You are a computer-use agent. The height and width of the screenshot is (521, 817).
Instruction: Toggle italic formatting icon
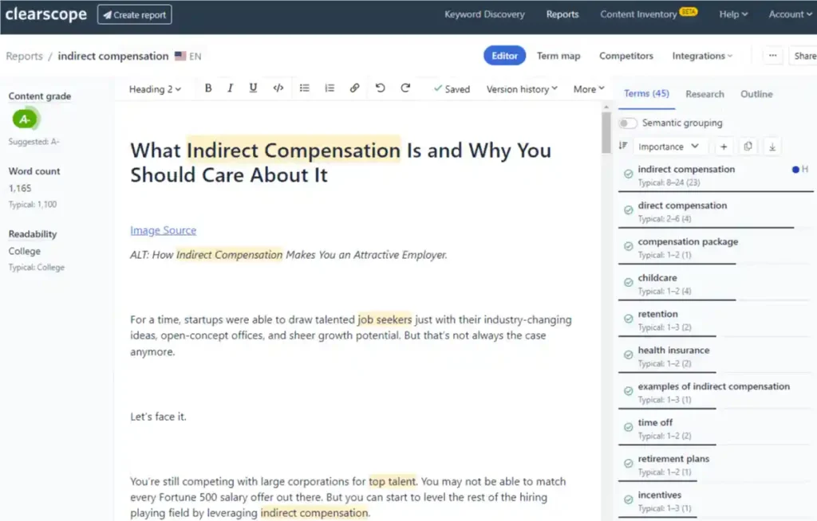pyautogui.click(x=230, y=88)
